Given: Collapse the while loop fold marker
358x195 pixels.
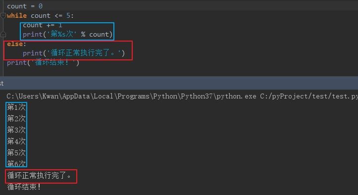Looking at the screenshot, I should tap(3, 15).
